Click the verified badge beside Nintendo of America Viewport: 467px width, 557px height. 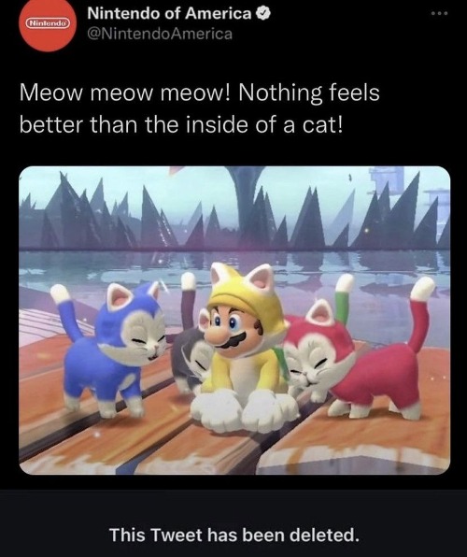tap(263, 14)
